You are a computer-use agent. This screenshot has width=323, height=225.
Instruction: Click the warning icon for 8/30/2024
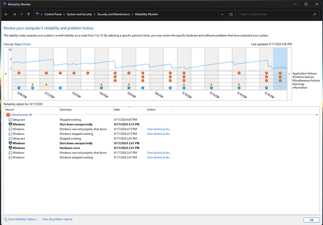point(32,84)
